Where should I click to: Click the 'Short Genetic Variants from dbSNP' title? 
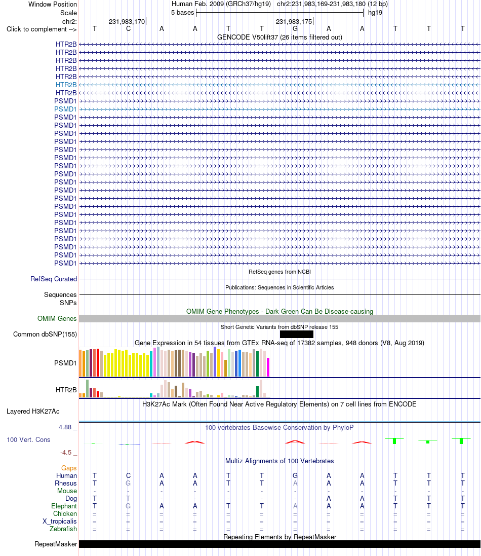[x=279, y=327]
